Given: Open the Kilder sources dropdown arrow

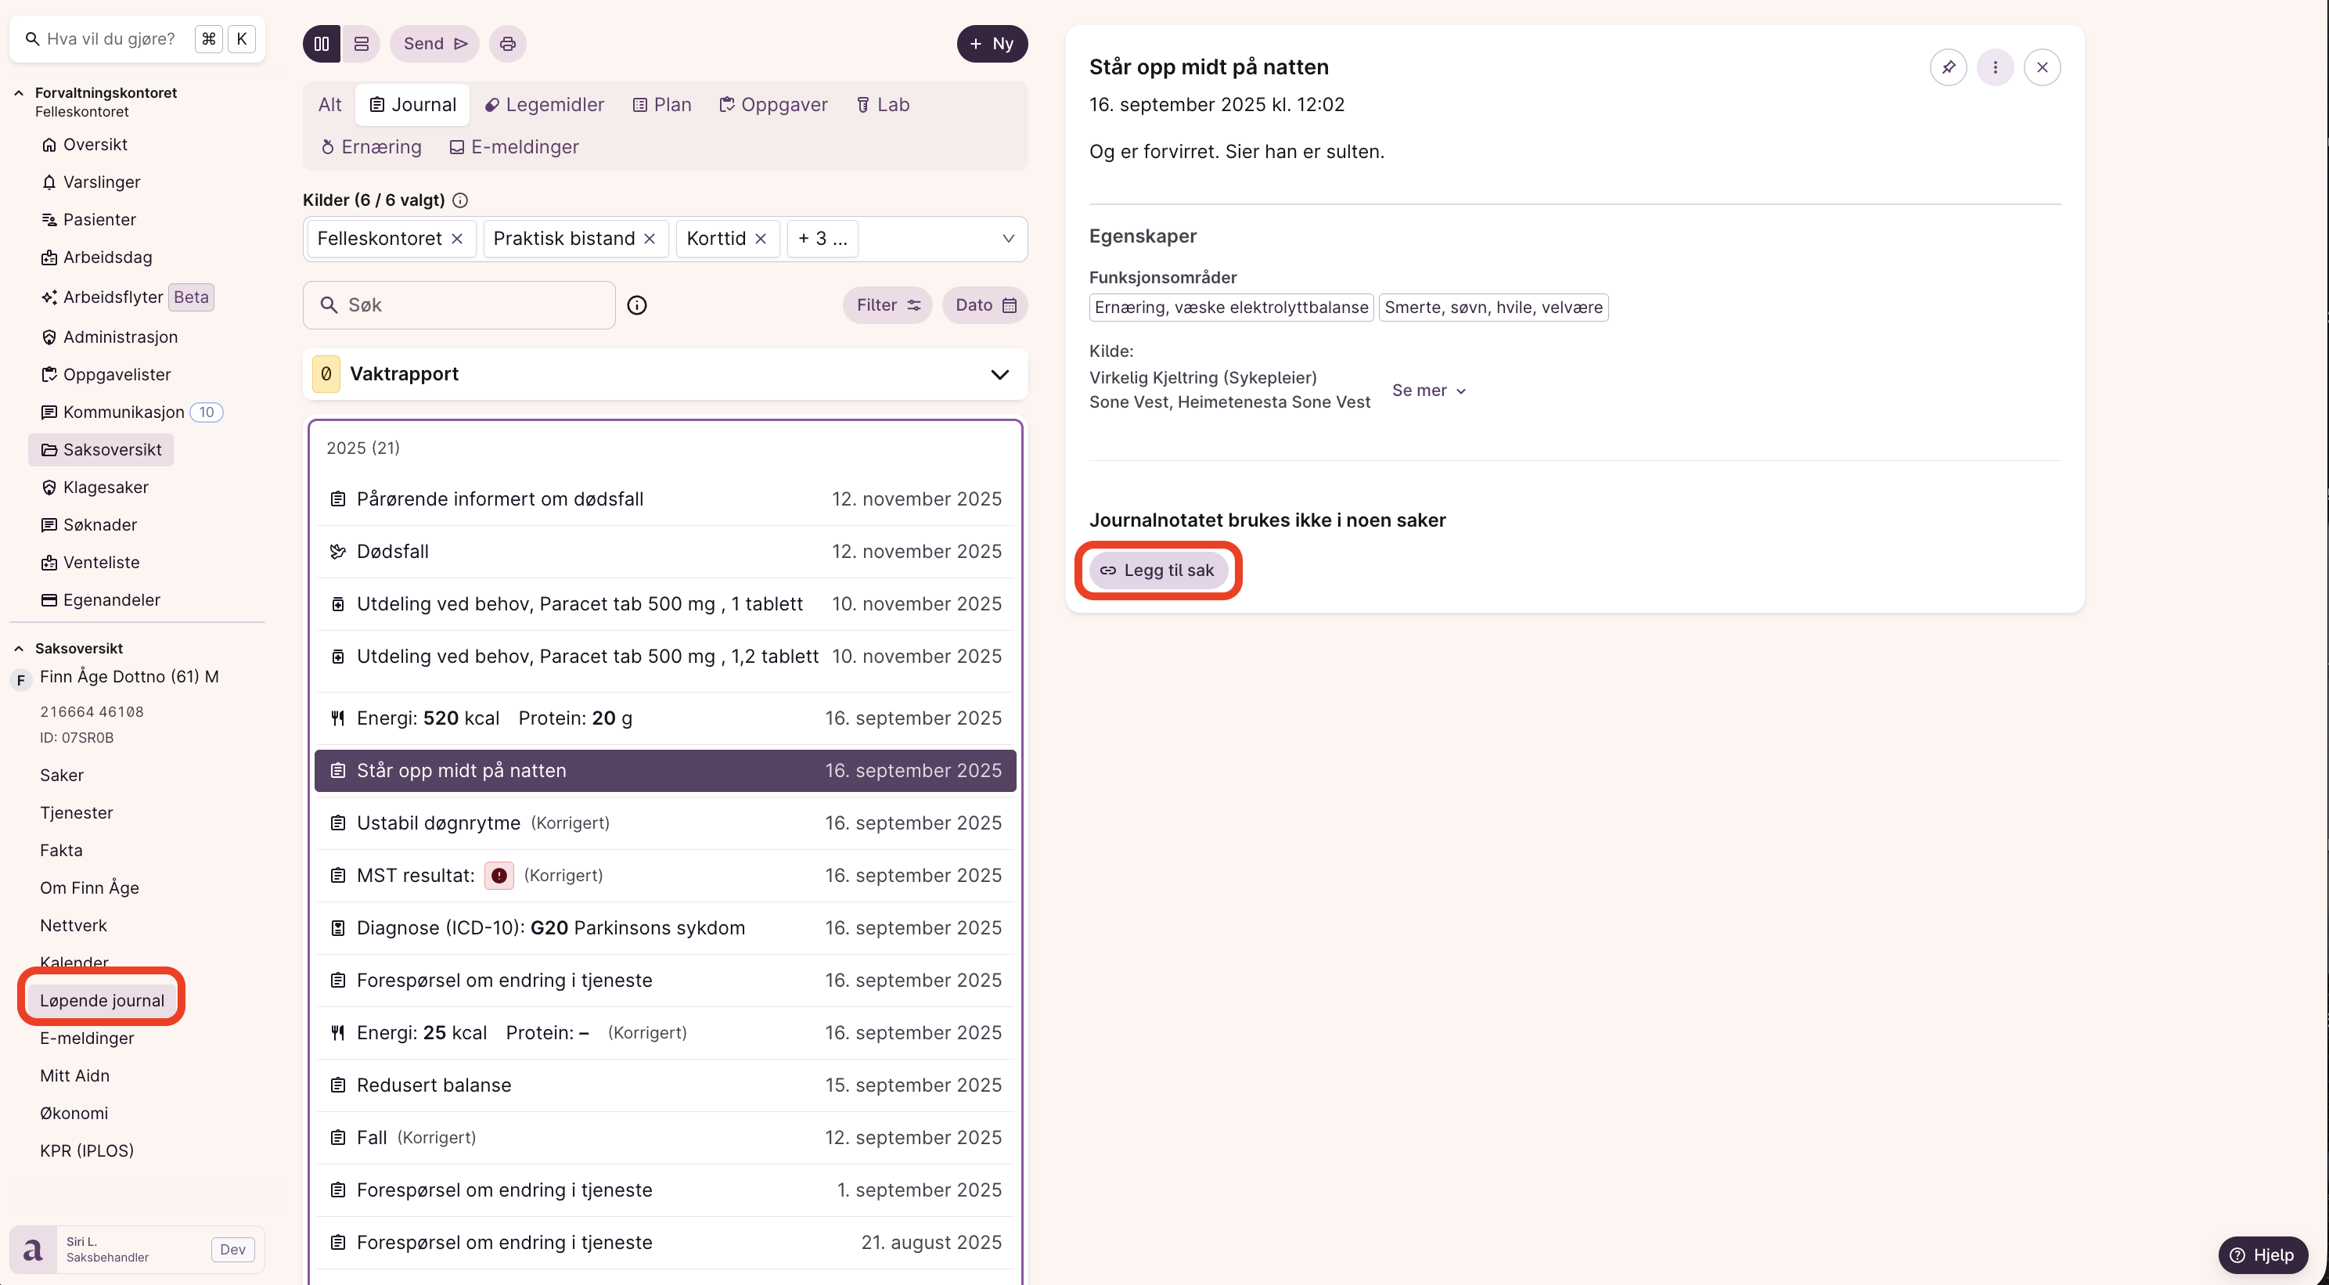Looking at the screenshot, I should coord(1007,239).
